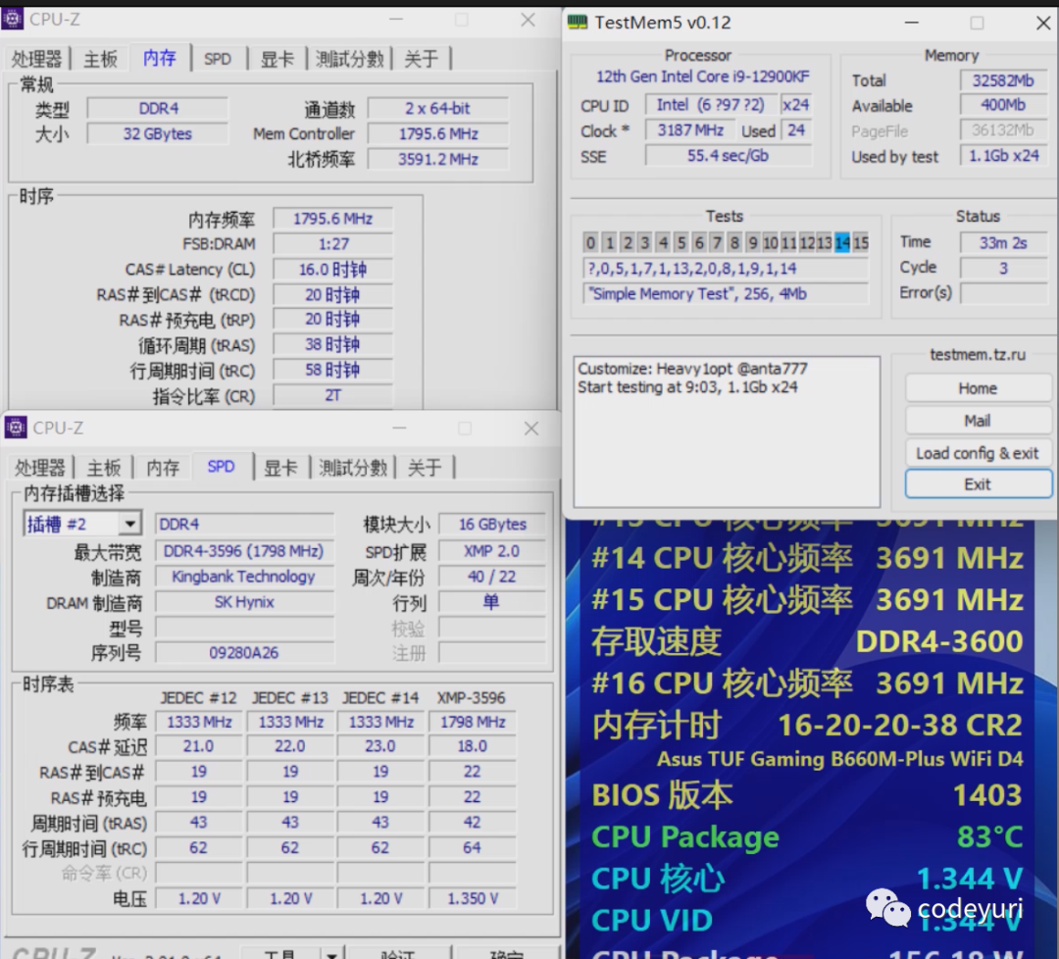Click the Cycle value 3

1003,268
